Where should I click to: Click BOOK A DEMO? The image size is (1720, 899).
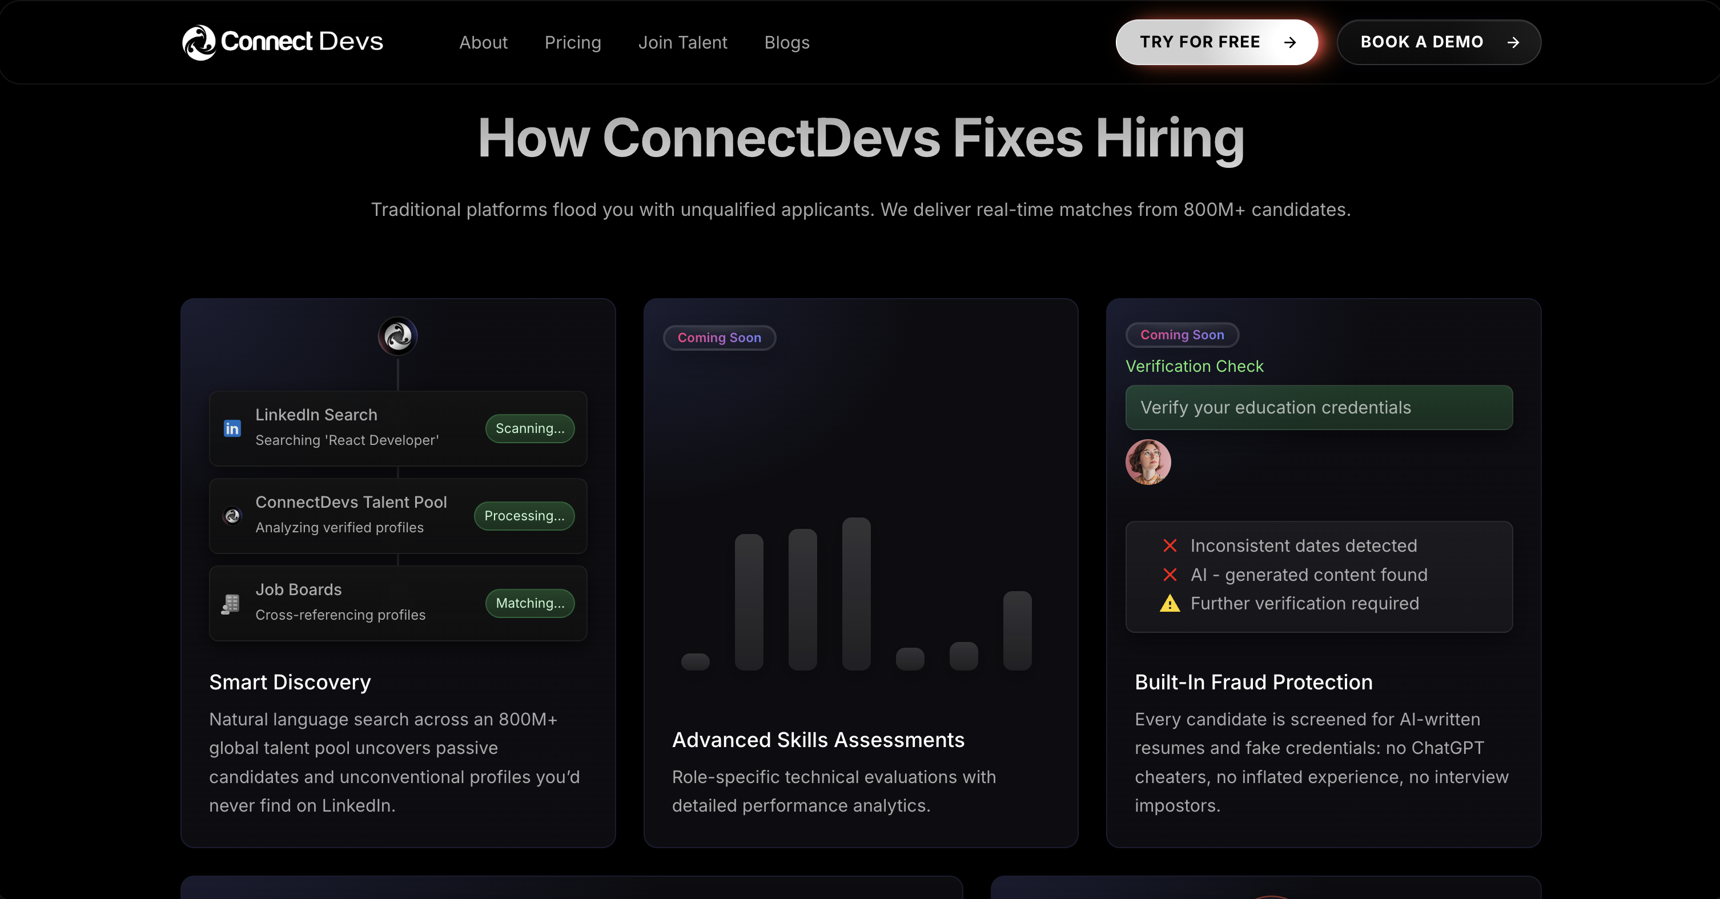(1438, 42)
